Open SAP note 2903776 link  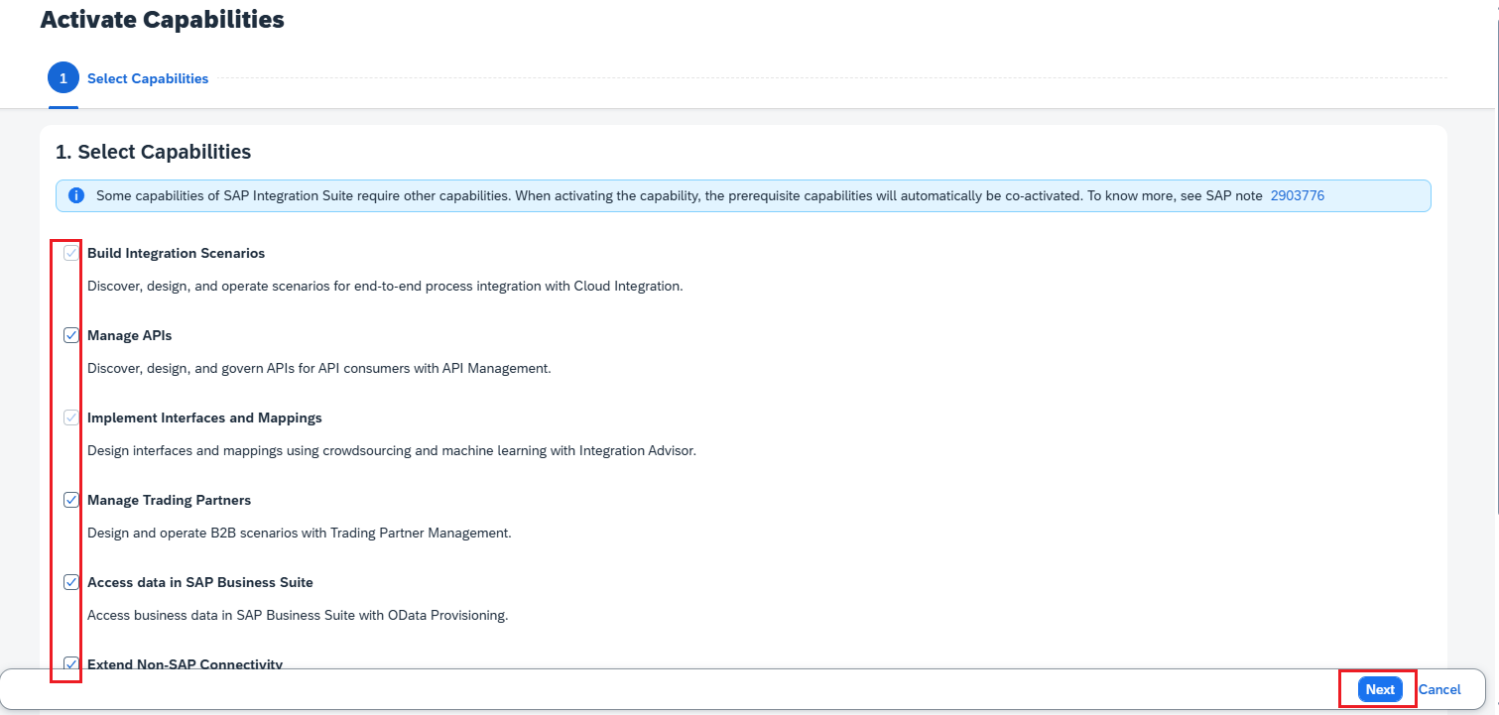(1297, 195)
